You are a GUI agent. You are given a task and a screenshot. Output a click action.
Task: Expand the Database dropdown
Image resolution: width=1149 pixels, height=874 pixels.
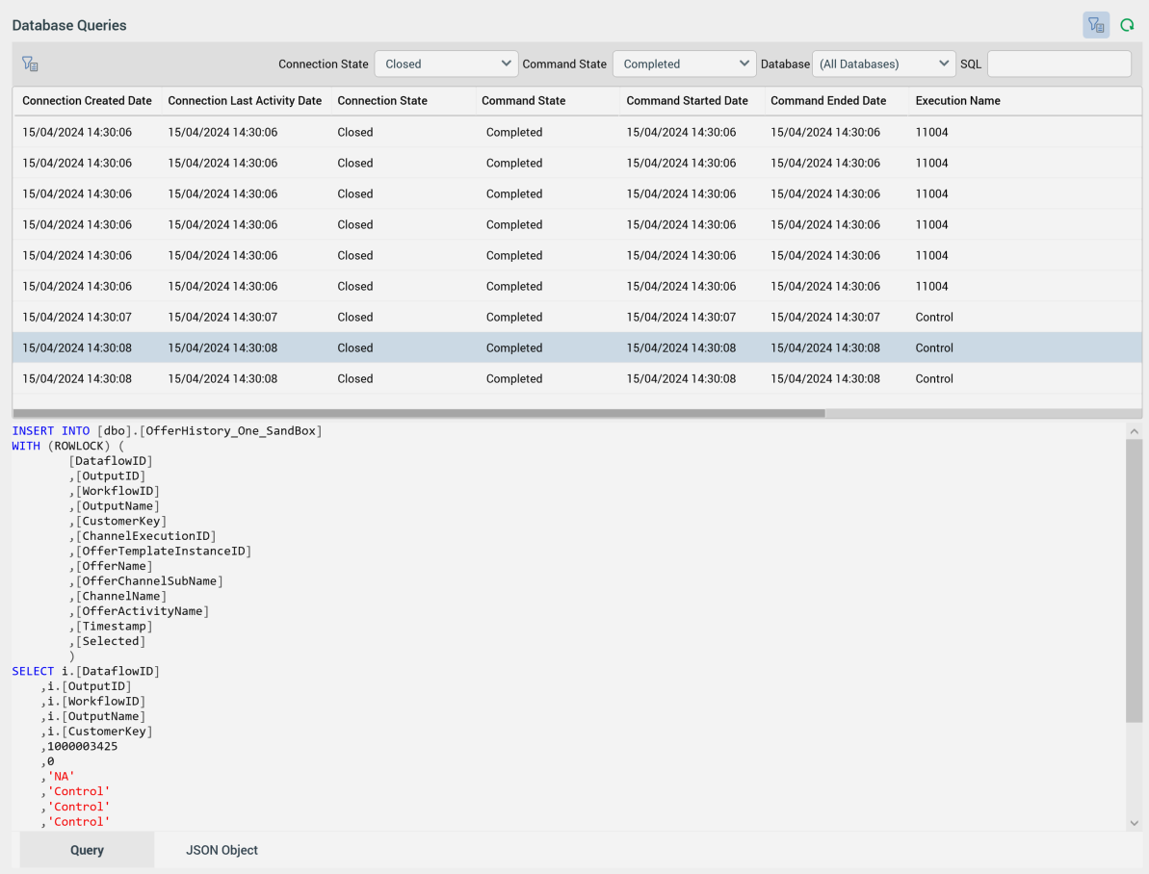pos(883,64)
